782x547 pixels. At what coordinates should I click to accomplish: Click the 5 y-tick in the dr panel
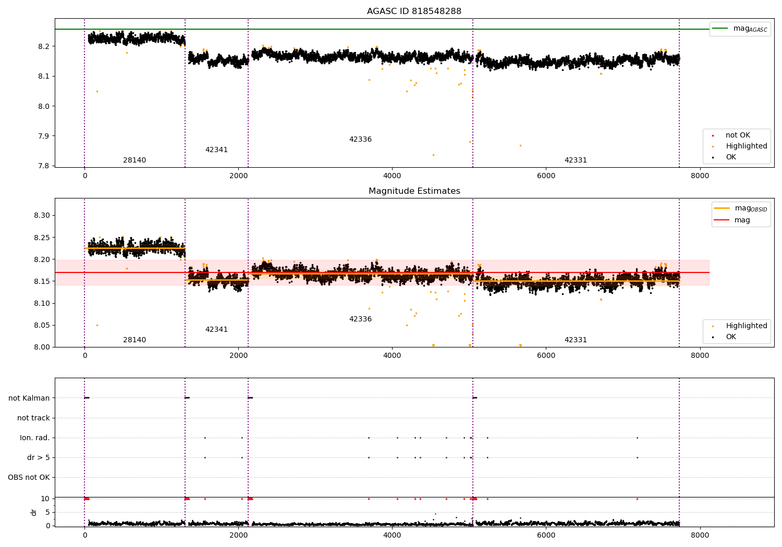pyautogui.click(x=47, y=513)
